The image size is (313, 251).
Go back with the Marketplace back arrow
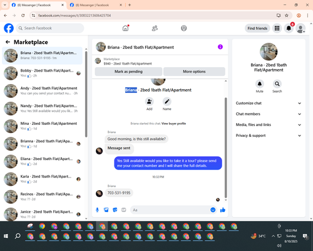click(8, 42)
